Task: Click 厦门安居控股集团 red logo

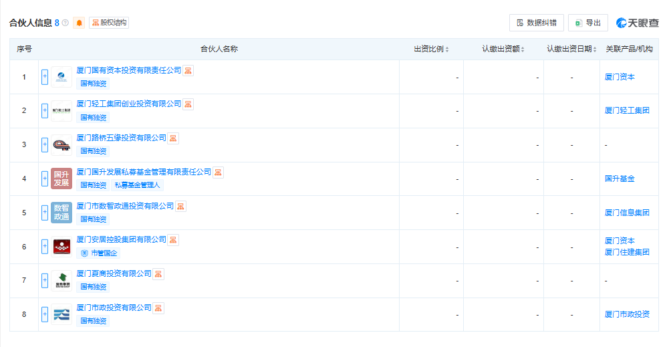Action: point(61,247)
